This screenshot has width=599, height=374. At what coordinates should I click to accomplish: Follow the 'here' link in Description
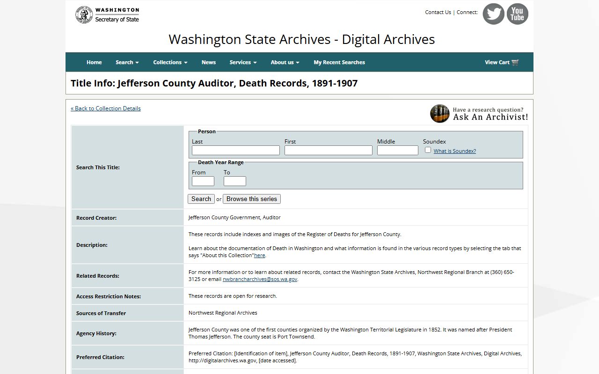pos(259,255)
